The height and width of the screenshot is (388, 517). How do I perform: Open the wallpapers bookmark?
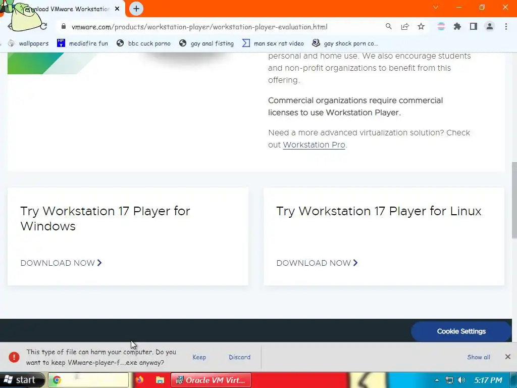pyautogui.click(x=28, y=43)
